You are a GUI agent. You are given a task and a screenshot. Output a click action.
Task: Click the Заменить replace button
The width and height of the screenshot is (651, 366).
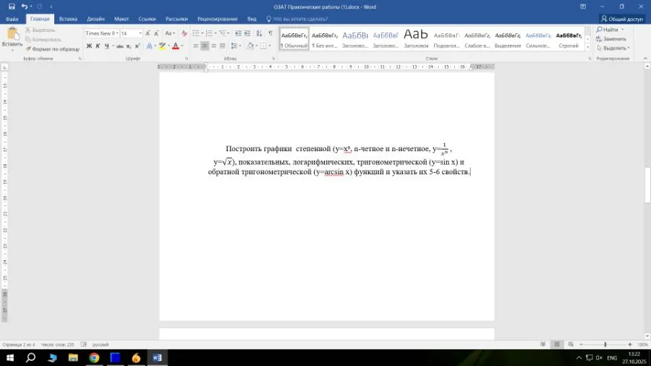613,39
